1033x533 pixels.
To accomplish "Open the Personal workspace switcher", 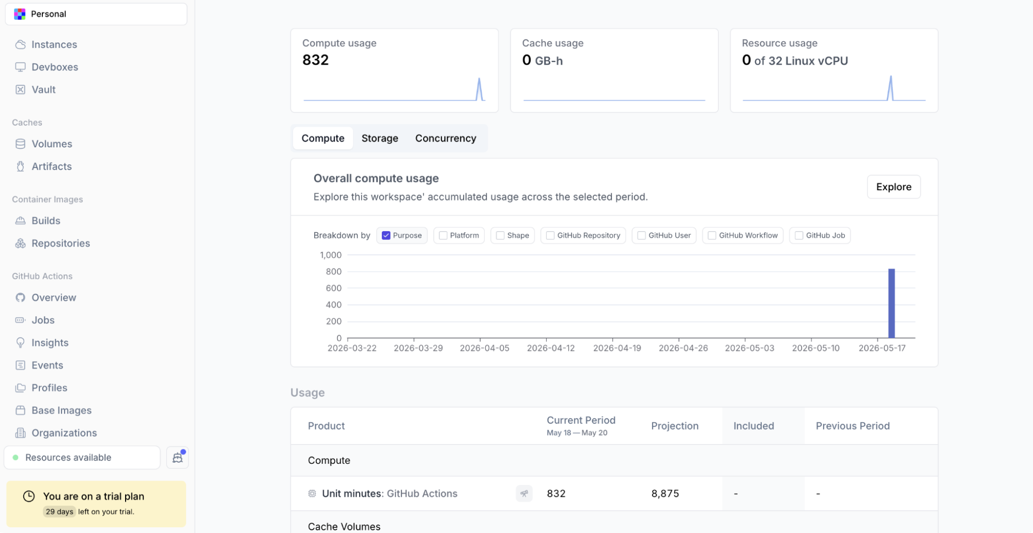I will [x=96, y=14].
